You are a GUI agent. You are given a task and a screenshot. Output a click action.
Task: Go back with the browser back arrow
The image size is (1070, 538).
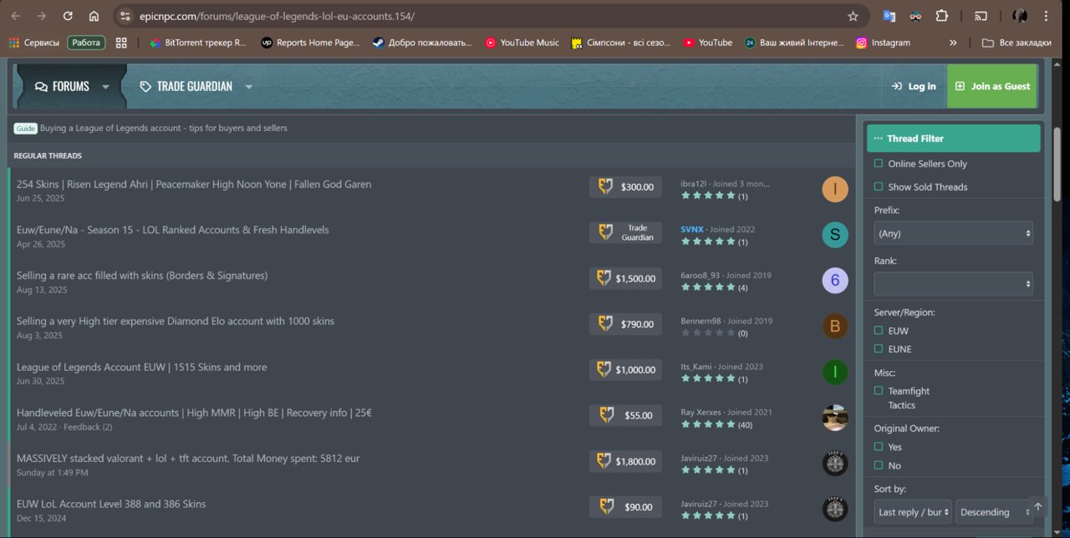[16, 16]
